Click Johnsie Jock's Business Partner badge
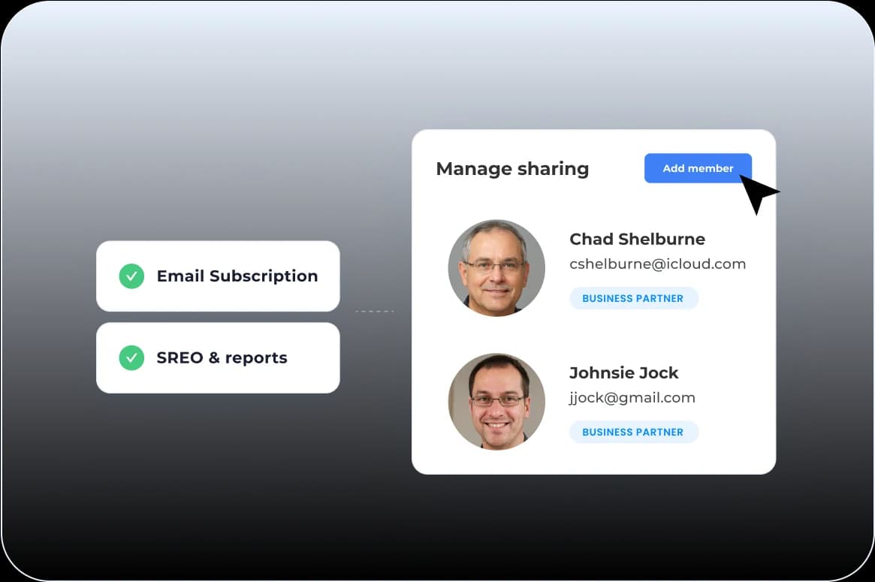The height and width of the screenshot is (582, 875). click(x=633, y=432)
